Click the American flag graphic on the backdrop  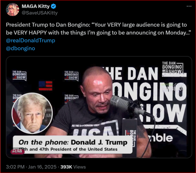(45, 86)
